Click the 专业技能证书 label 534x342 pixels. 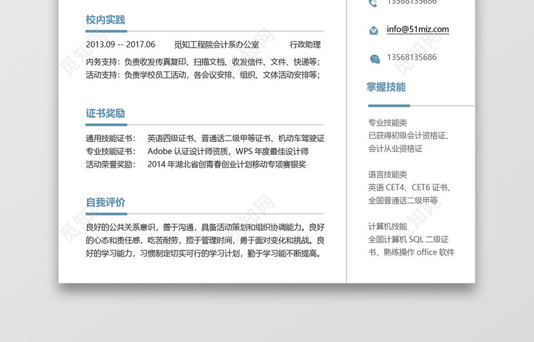(111, 151)
